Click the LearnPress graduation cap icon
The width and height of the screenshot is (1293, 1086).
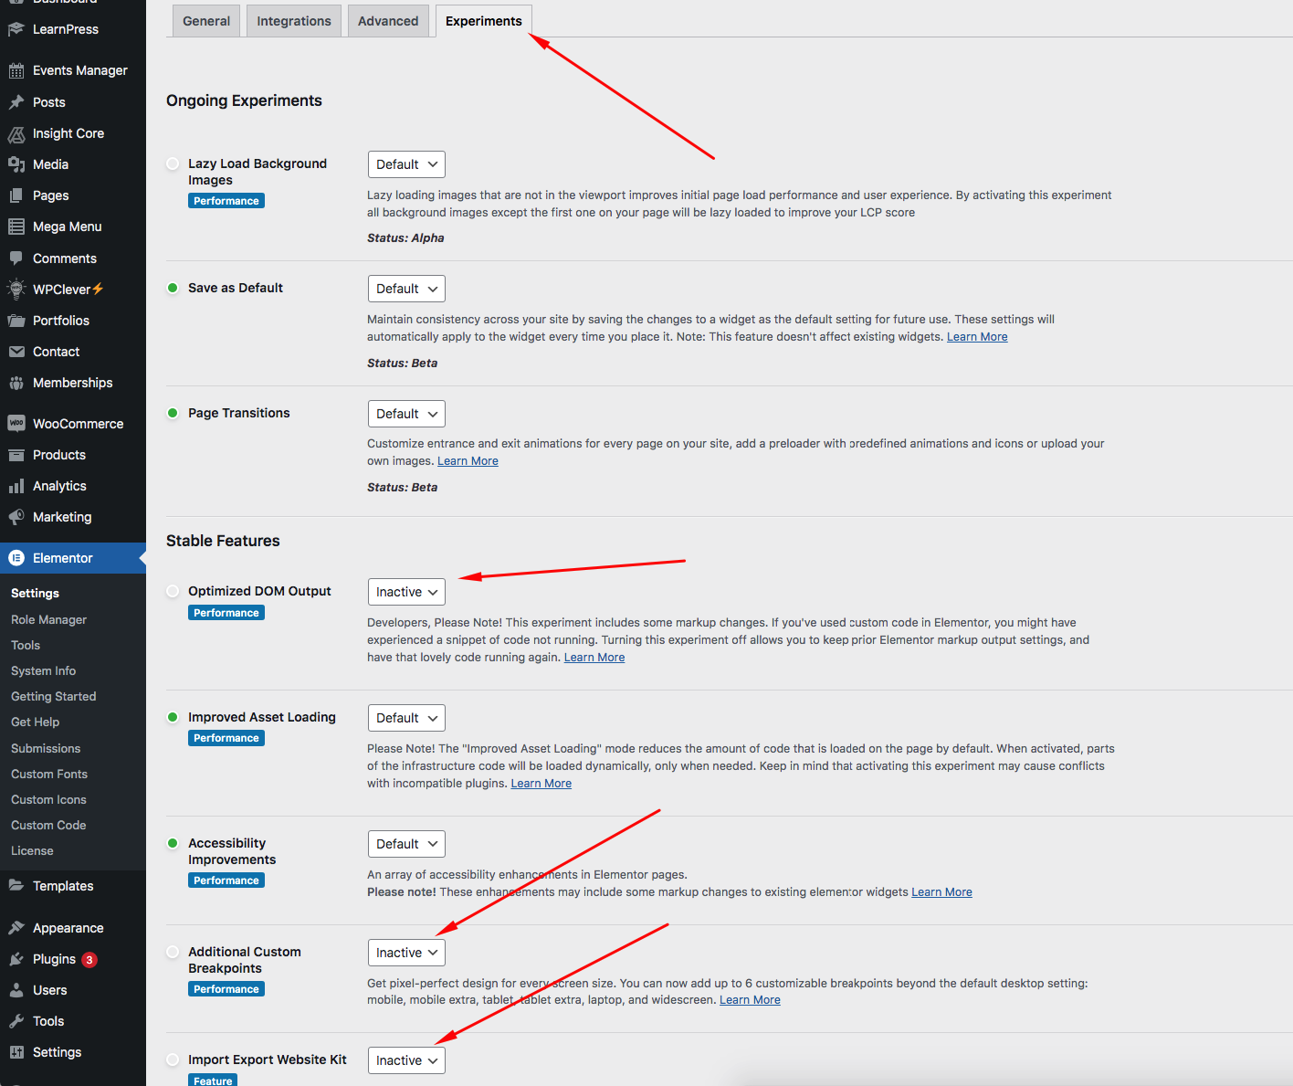click(x=16, y=29)
